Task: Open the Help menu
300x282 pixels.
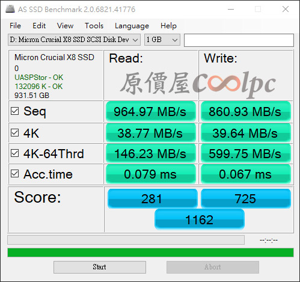Action: tap(168, 26)
